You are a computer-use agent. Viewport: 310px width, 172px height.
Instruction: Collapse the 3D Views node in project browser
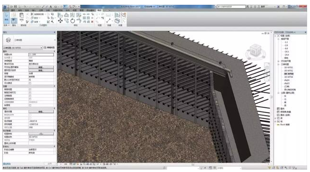click(279, 64)
